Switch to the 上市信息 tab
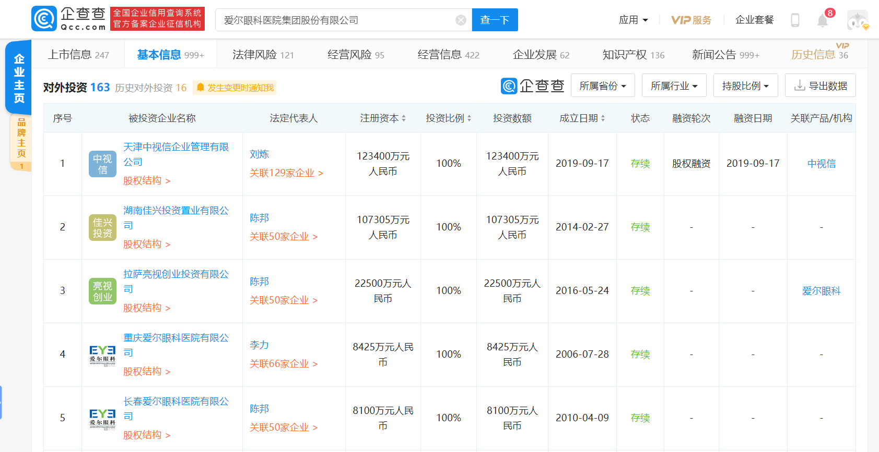 click(78, 55)
